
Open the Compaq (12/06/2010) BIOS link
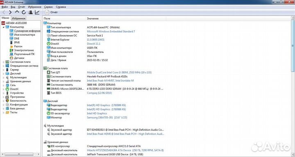pyautogui.click(x=99, y=93)
